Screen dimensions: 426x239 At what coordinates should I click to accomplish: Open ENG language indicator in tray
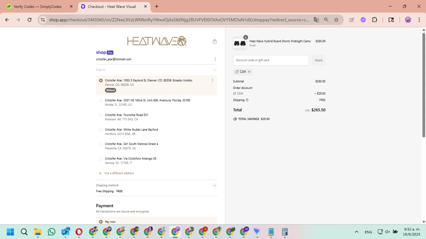(368, 232)
